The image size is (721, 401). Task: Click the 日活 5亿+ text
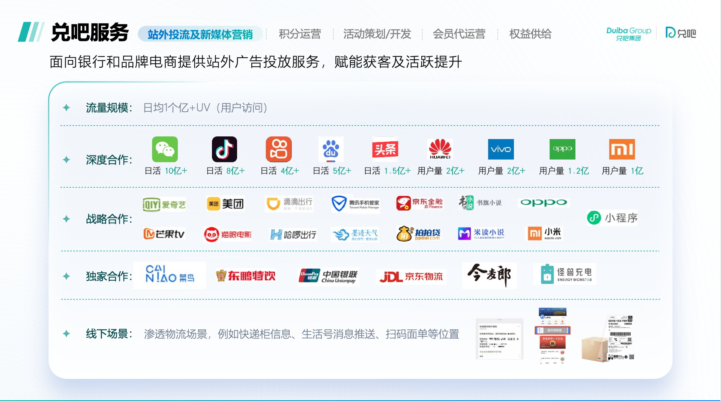coord(332,171)
